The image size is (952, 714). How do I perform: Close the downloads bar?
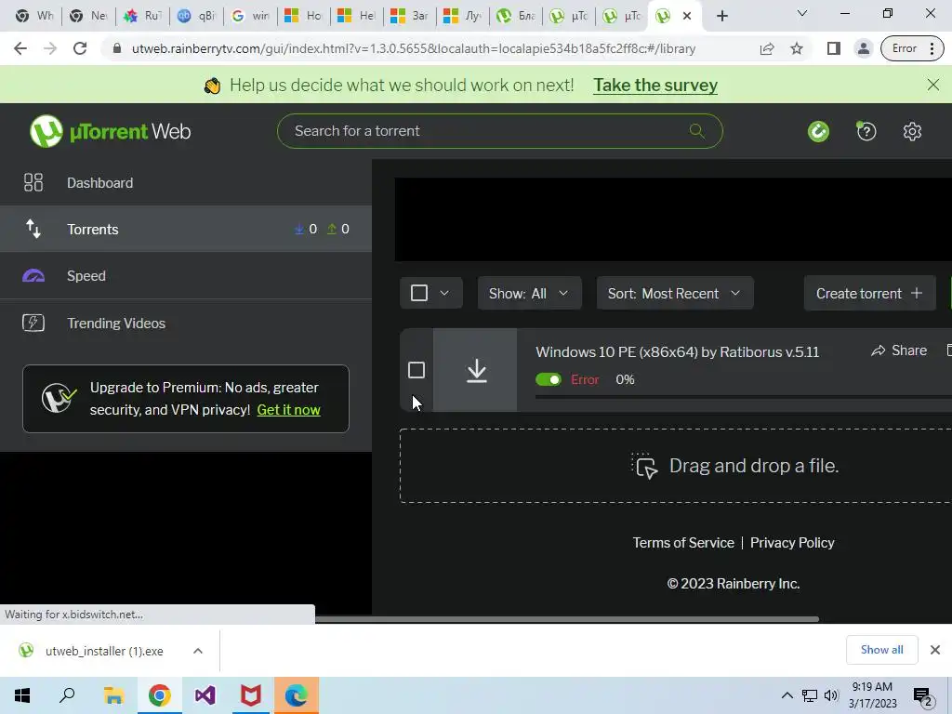[935, 650]
